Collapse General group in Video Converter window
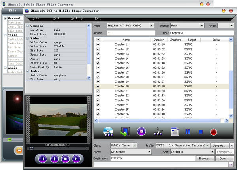237x170 pixels. coord(5,18)
